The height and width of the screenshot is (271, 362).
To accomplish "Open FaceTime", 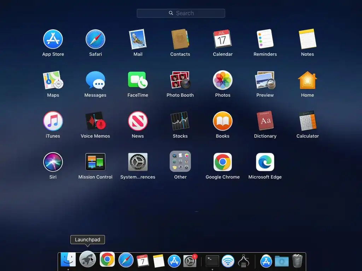I will click(x=138, y=80).
